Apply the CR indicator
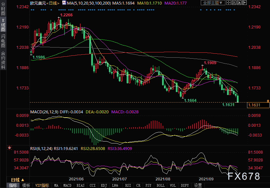Viewport: 270px width, 188px height. click(x=138, y=185)
